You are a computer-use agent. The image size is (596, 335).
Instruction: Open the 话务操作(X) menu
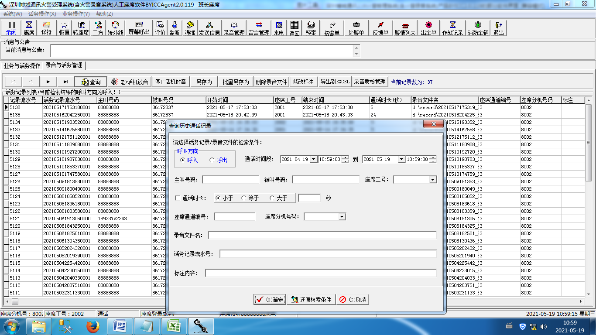[x=42, y=14]
